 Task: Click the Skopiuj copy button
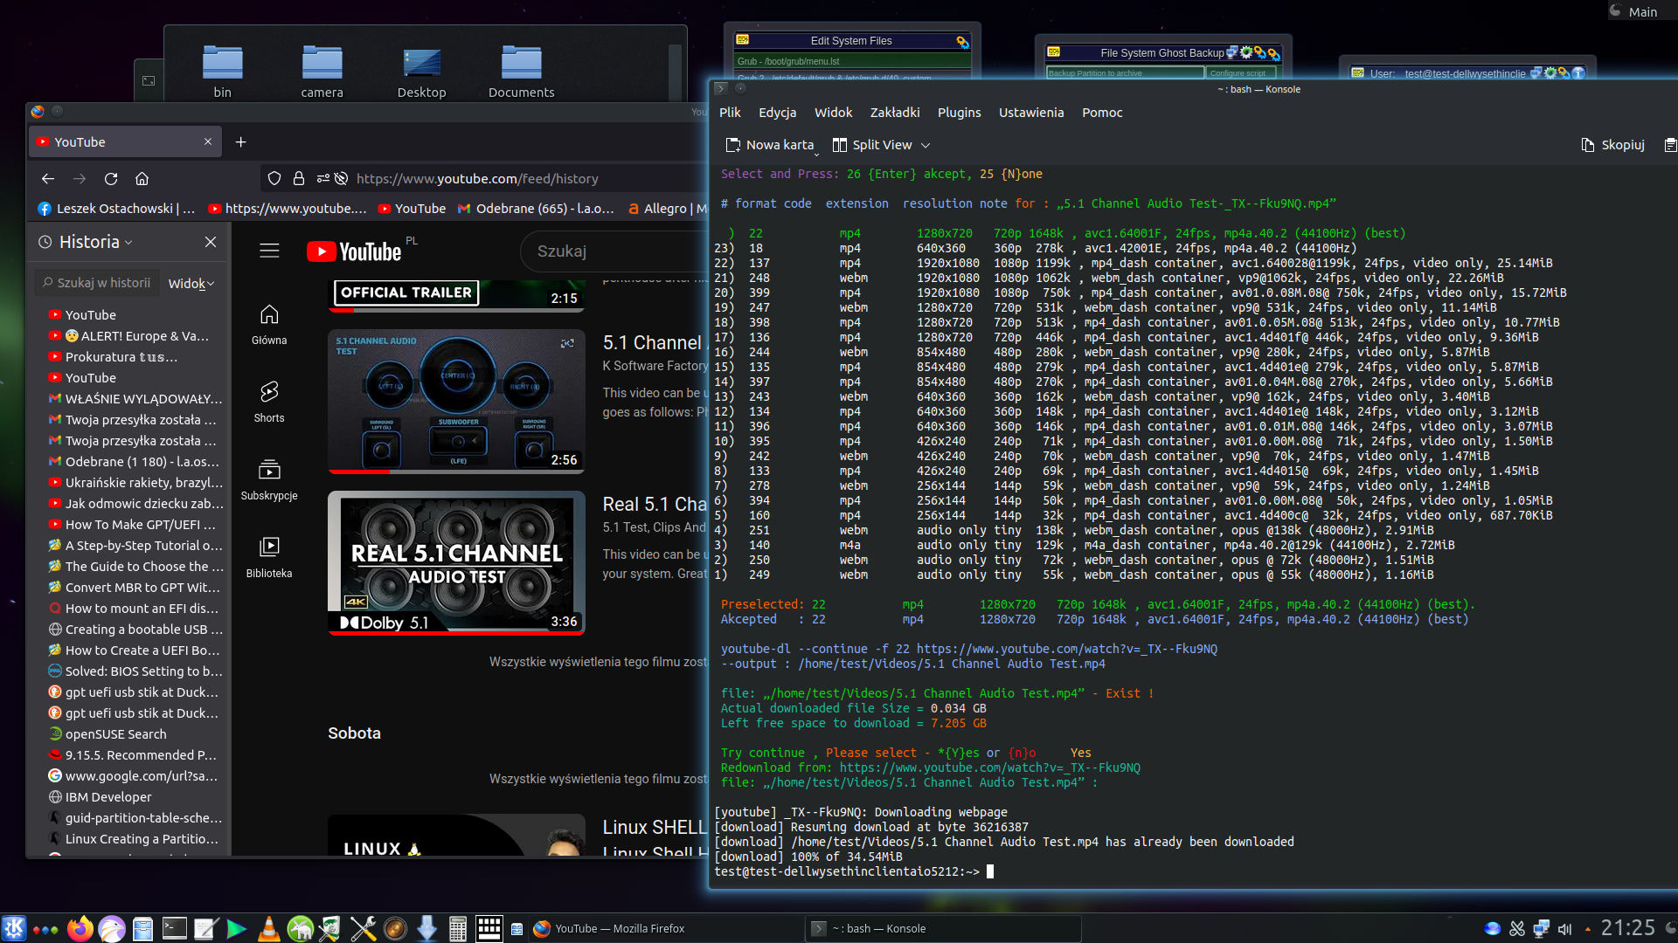click(x=1613, y=145)
